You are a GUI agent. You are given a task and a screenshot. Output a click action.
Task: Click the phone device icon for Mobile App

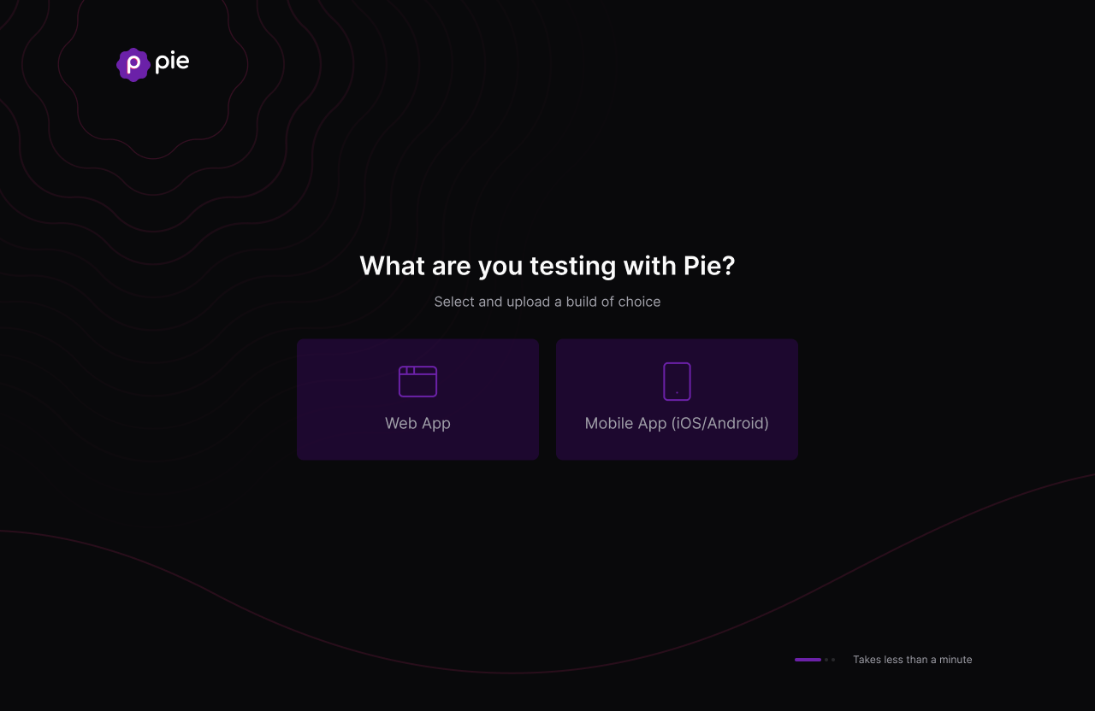(677, 381)
